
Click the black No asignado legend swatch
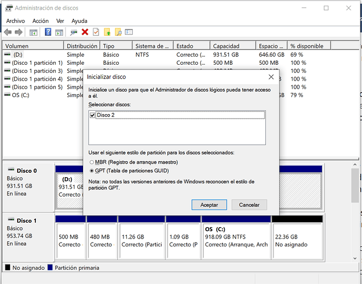pyautogui.click(x=7, y=267)
